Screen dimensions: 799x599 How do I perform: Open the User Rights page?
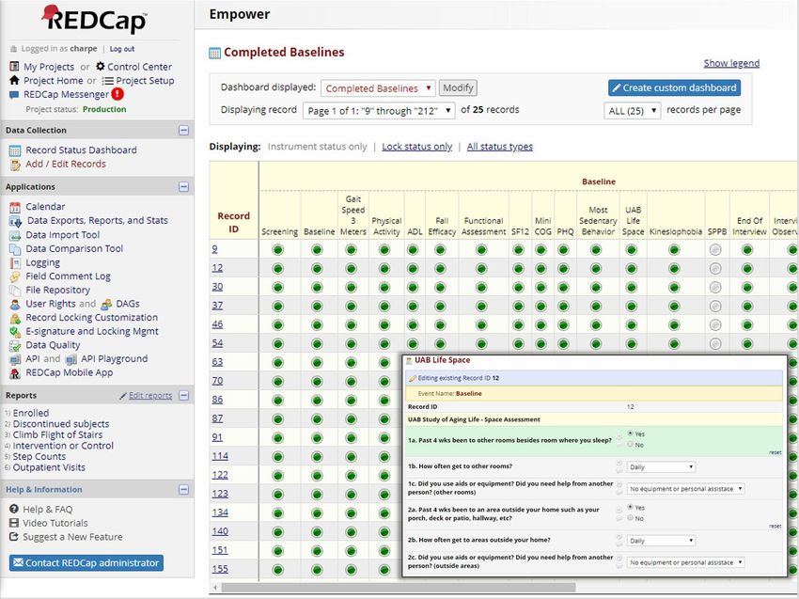click(x=51, y=304)
